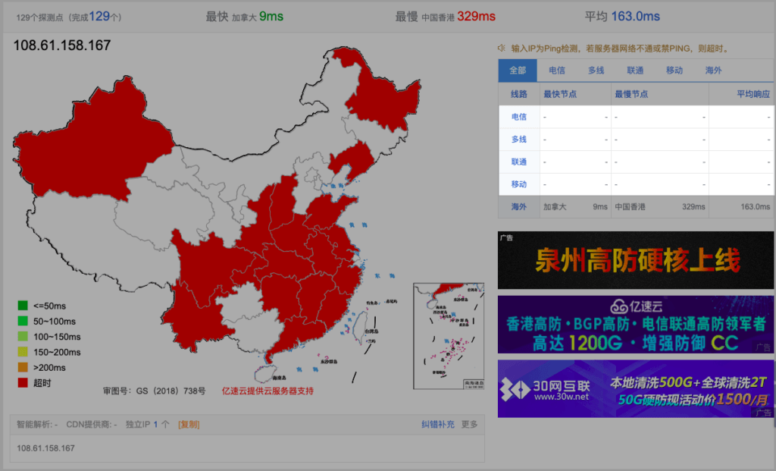Viewport: 776px width, 471px height.
Task: Switch to the 全部 tab
Action: pyautogui.click(x=518, y=71)
